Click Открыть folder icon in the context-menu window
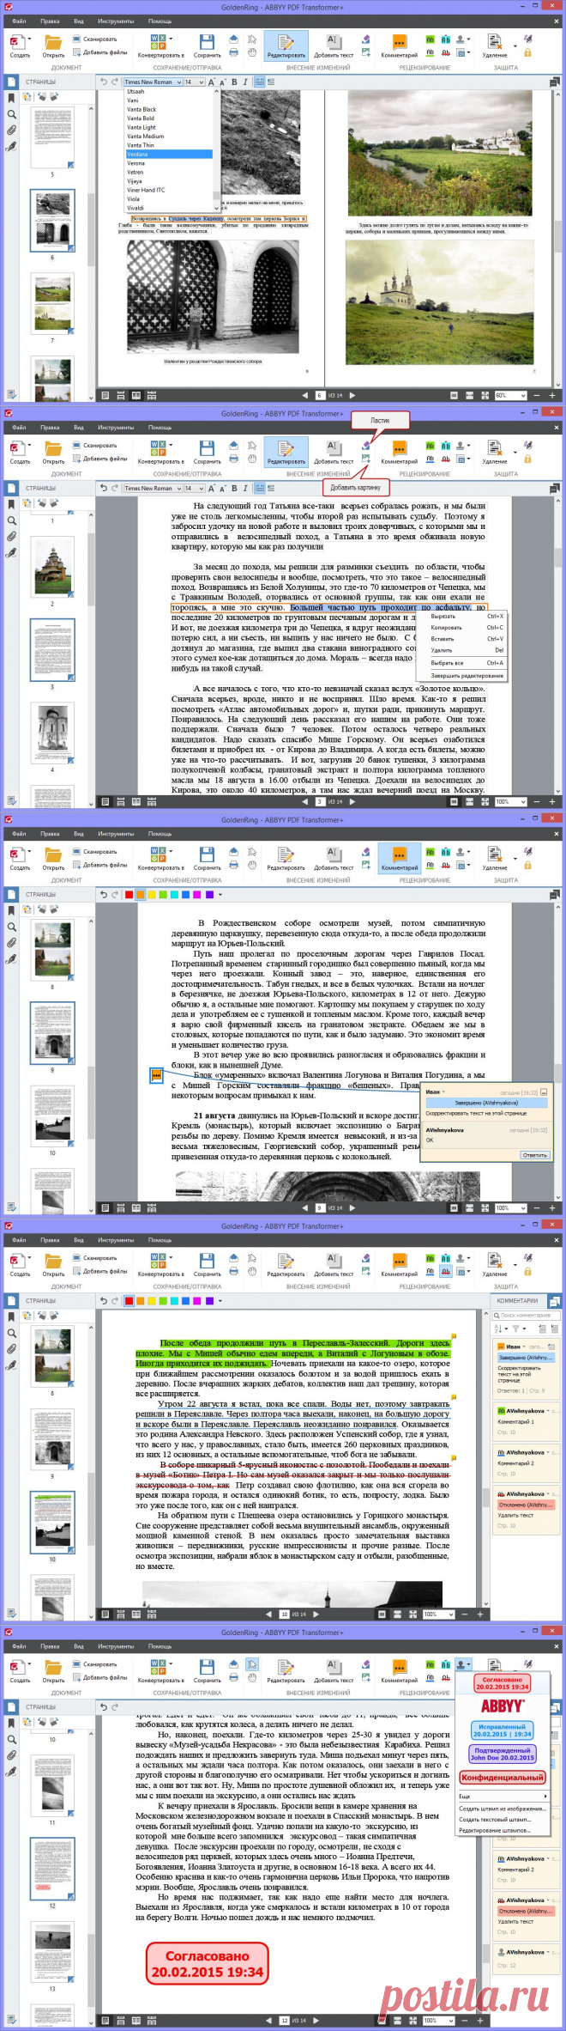This screenshot has width=566, height=2031. pyautogui.click(x=53, y=447)
